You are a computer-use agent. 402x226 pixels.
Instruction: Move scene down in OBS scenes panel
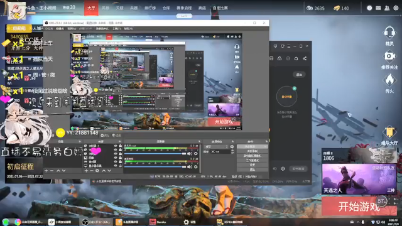pyautogui.click(x=63, y=170)
